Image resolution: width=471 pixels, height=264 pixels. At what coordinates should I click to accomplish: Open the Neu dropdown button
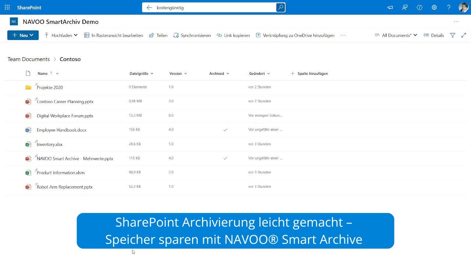click(23, 35)
